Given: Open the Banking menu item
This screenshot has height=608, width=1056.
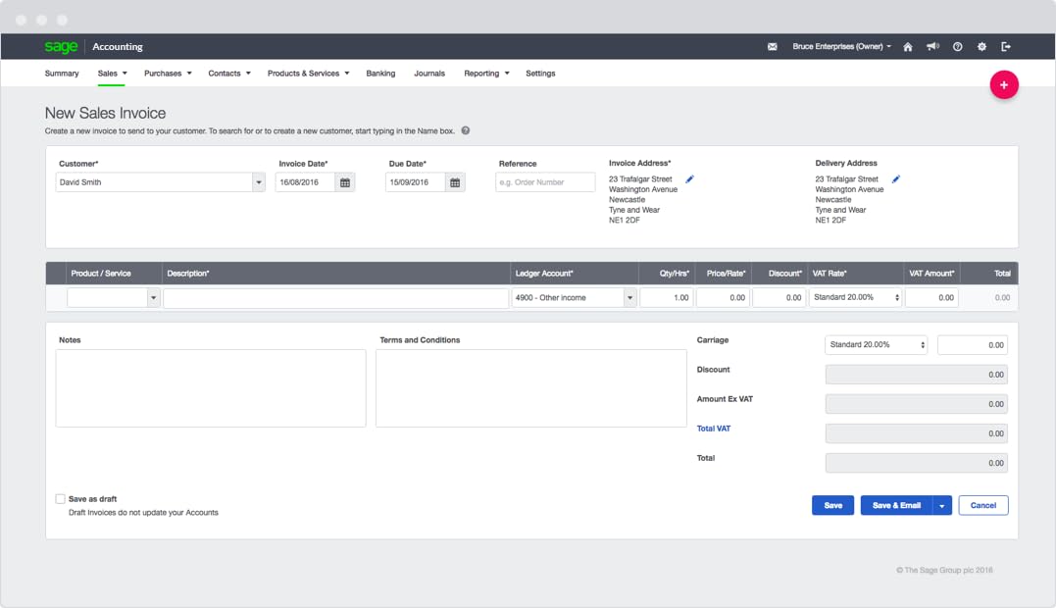Looking at the screenshot, I should [380, 74].
